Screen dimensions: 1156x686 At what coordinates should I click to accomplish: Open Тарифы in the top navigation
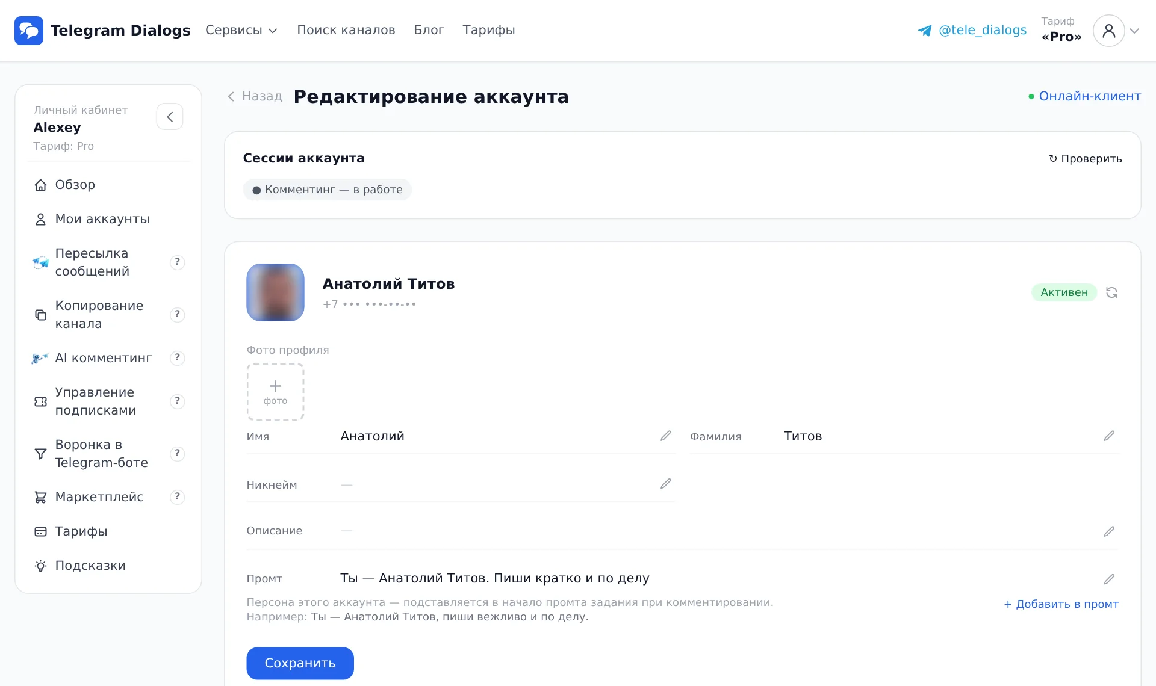point(489,30)
